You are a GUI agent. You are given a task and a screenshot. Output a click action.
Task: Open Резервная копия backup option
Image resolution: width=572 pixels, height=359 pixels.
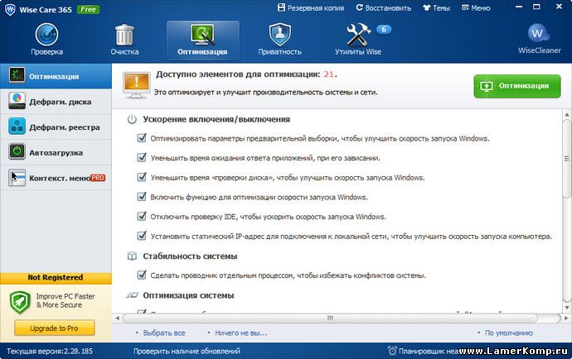pos(310,7)
